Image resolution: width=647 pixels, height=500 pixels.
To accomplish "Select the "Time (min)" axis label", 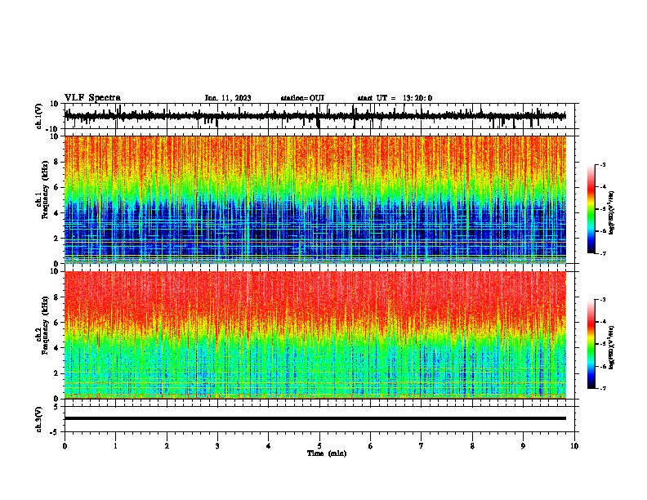I will click(327, 453).
